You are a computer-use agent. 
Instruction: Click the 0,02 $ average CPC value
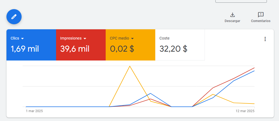tap(122, 49)
